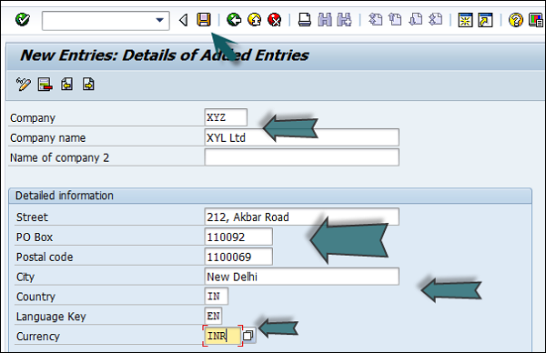This screenshot has width=546, height=353.
Task: Go to Previous Page icon
Action: (x=395, y=19)
